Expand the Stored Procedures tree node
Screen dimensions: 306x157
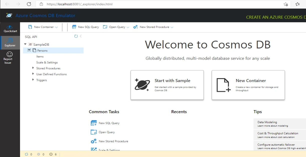point(33,68)
